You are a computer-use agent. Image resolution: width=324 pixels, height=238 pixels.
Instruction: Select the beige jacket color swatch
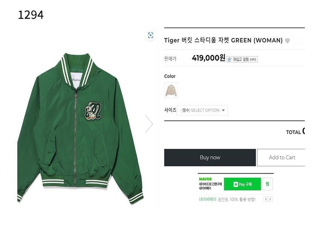(x=171, y=90)
